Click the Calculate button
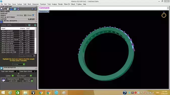 point(19,64)
